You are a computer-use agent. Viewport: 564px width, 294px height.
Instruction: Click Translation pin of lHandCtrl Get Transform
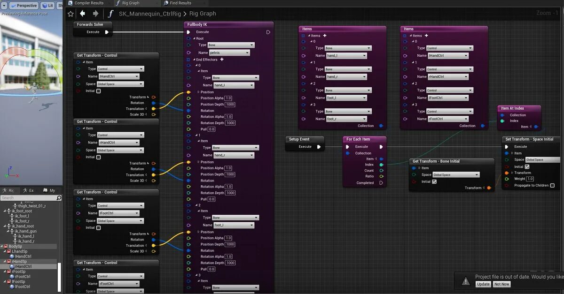(x=153, y=109)
